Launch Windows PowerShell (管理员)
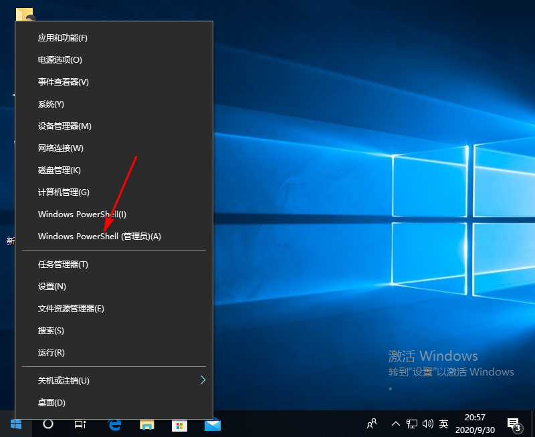The height and width of the screenshot is (437, 535). click(x=97, y=236)
